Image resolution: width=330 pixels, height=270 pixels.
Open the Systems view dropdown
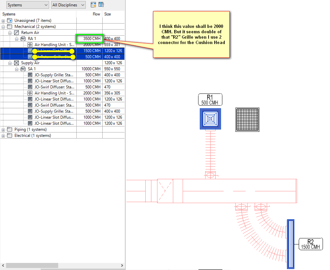click(x=28, y=5)
